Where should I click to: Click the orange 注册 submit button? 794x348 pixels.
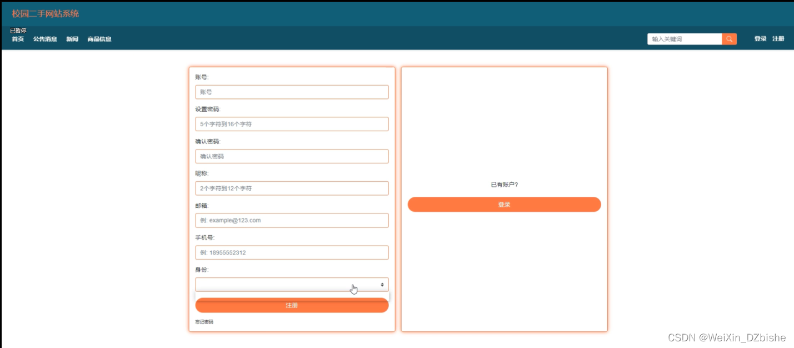[292, 305]
